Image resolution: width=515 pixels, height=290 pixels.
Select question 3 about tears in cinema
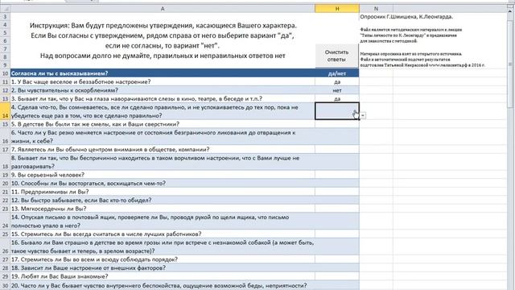point(163,98)
